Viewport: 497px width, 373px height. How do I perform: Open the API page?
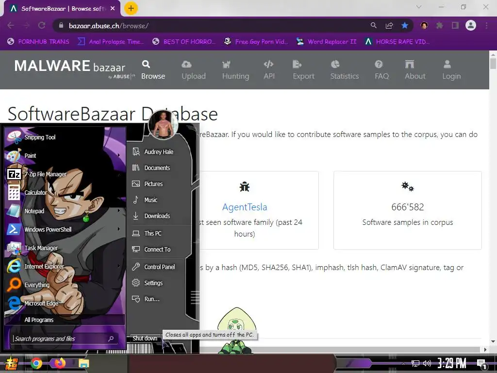click(269, 70)
